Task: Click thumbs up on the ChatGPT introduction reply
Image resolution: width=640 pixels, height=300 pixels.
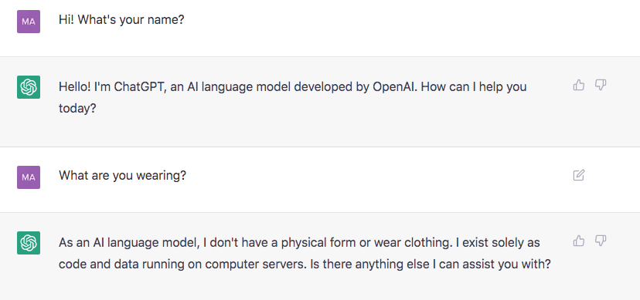Action: click(x=578, y=85)
